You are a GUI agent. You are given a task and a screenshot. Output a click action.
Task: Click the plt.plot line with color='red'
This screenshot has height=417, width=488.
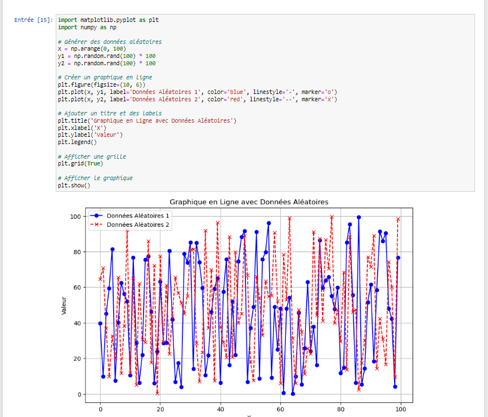pos(197,100)
